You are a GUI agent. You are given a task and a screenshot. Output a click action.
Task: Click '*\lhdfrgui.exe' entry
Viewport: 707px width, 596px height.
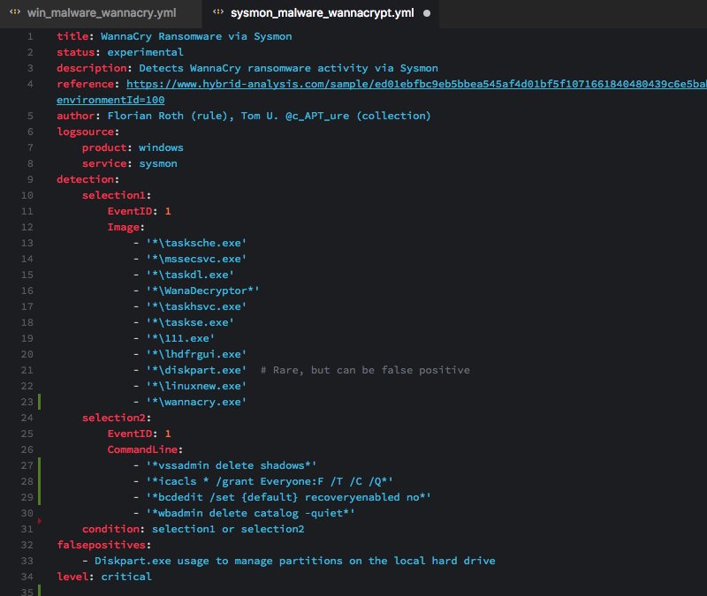pos(196,354)
